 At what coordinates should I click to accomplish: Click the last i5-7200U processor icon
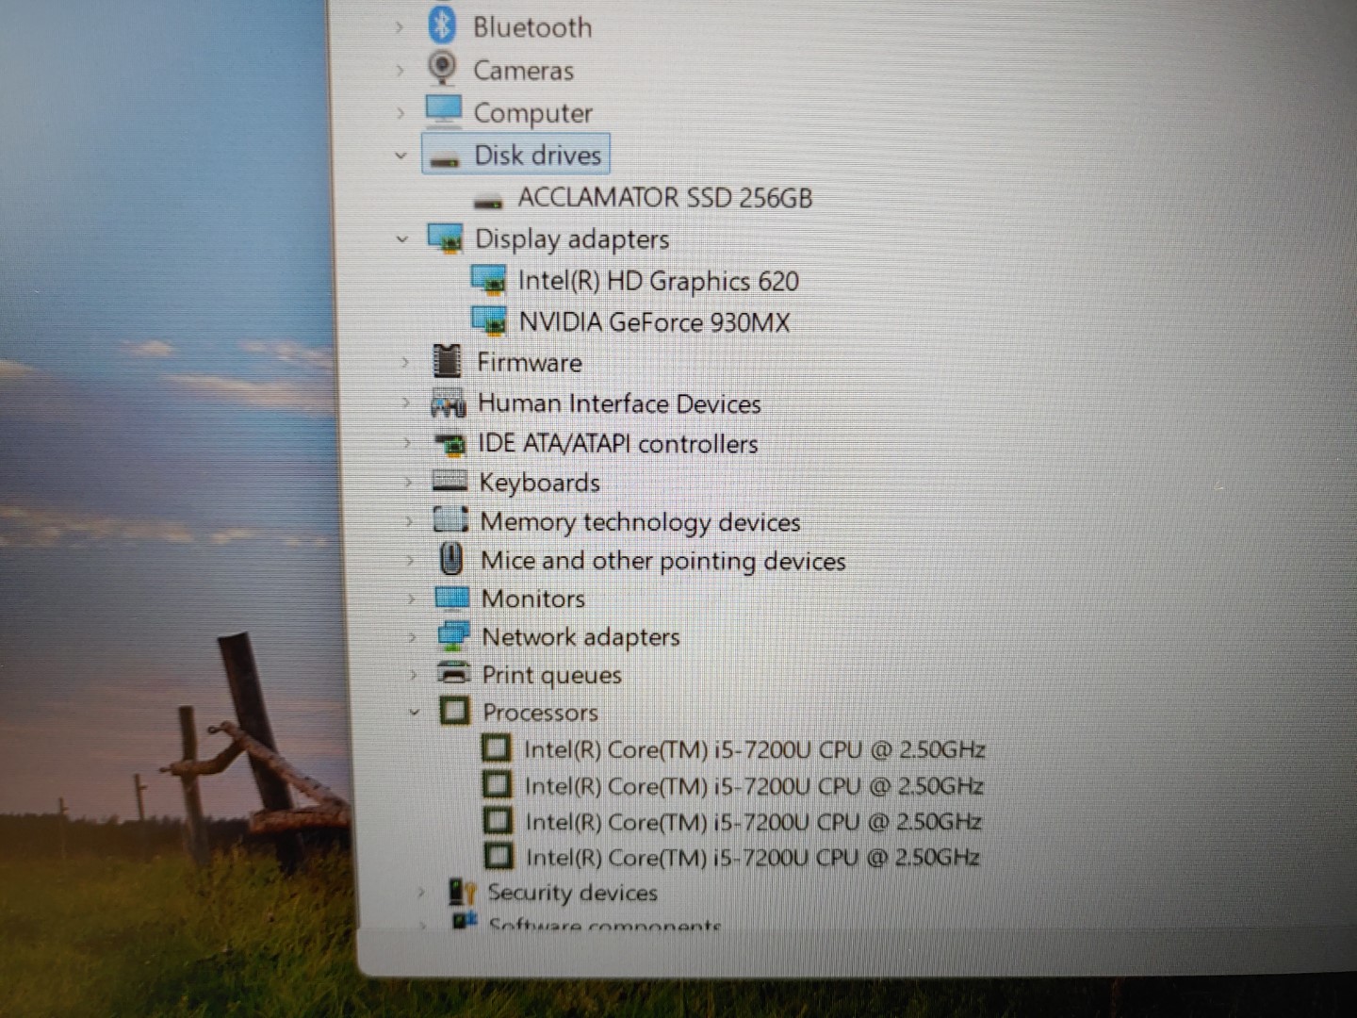pos(499,856)
